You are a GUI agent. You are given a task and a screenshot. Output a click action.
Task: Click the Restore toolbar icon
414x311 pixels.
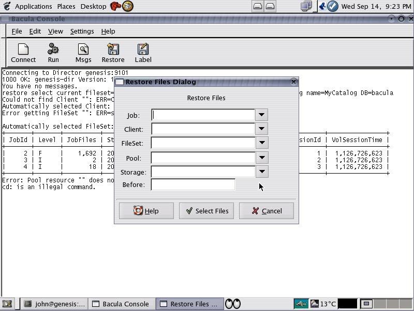[x=113, y=53]
